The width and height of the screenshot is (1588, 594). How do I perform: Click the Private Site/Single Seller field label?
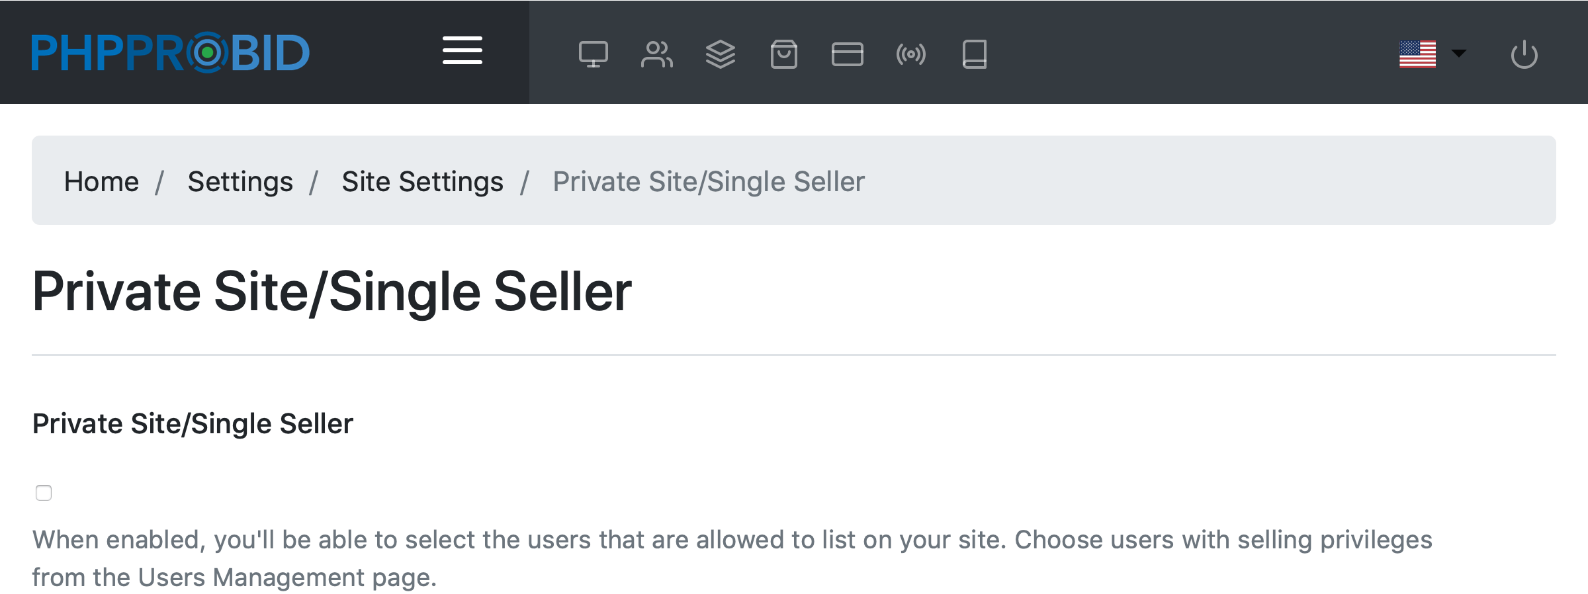193,423
